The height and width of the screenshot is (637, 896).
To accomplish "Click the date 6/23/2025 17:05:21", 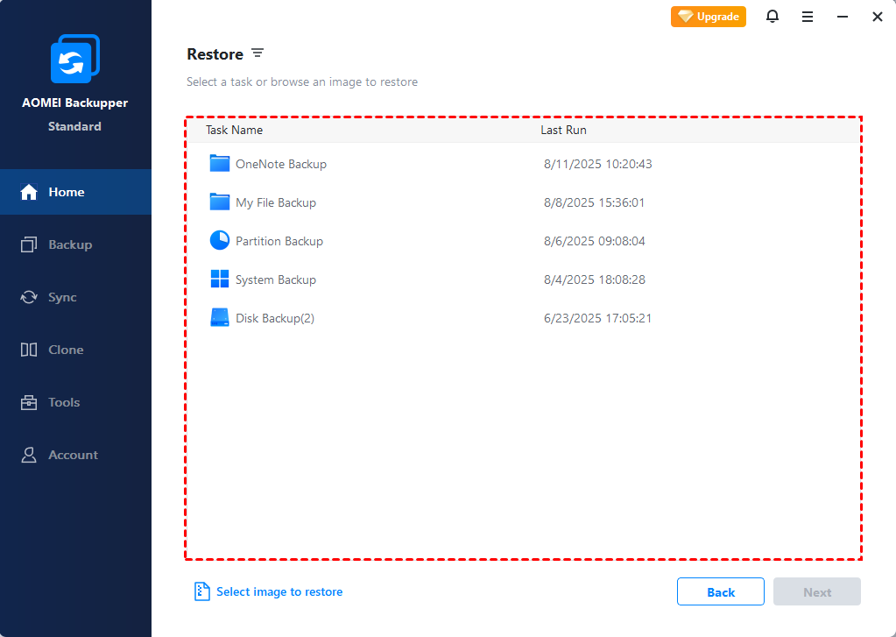I will (x=597, y=319).
